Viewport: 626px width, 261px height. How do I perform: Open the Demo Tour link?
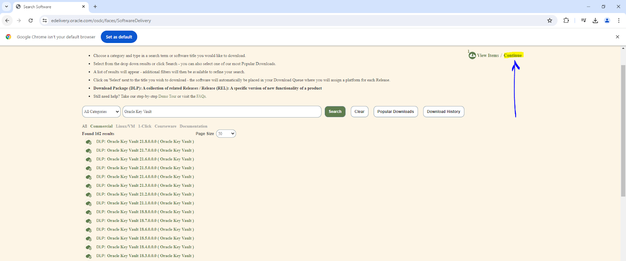point(167,97)
